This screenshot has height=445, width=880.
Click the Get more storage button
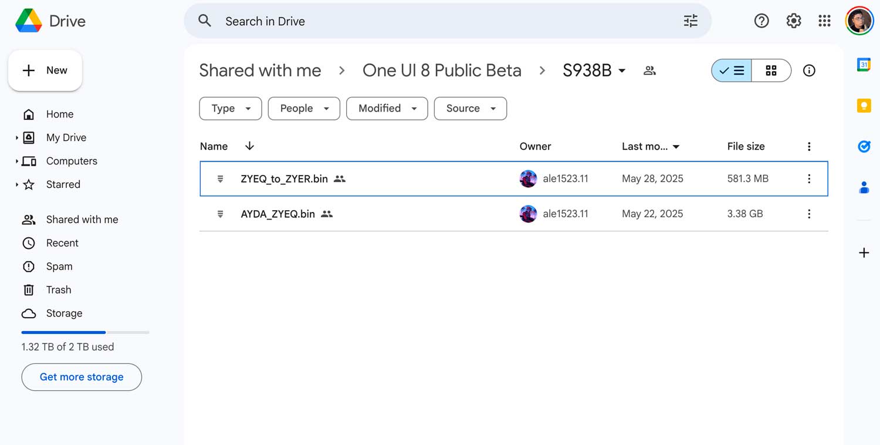pos(82,377)
